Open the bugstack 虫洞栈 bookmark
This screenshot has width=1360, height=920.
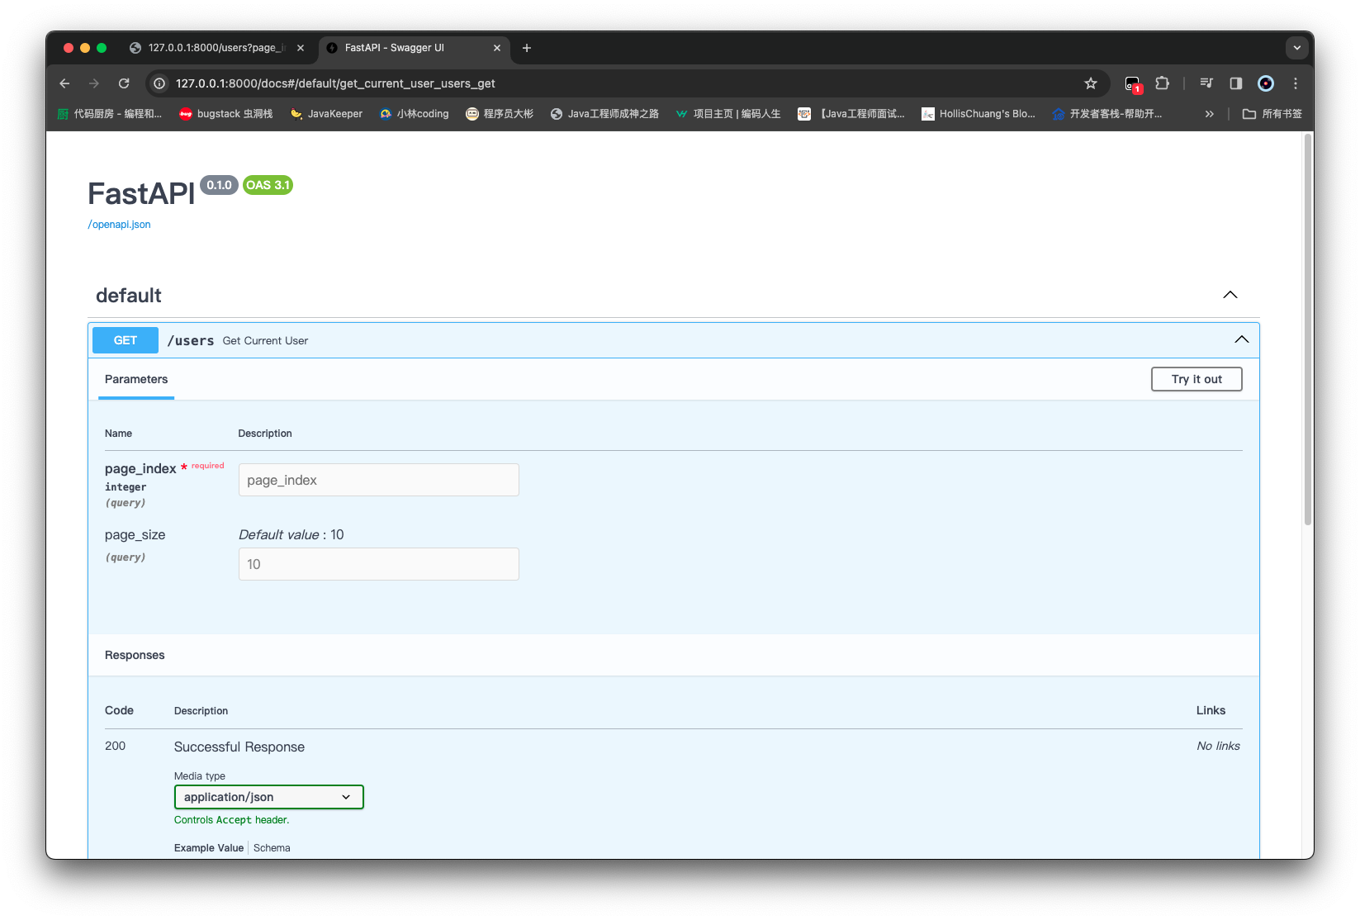tap(226, 114)
